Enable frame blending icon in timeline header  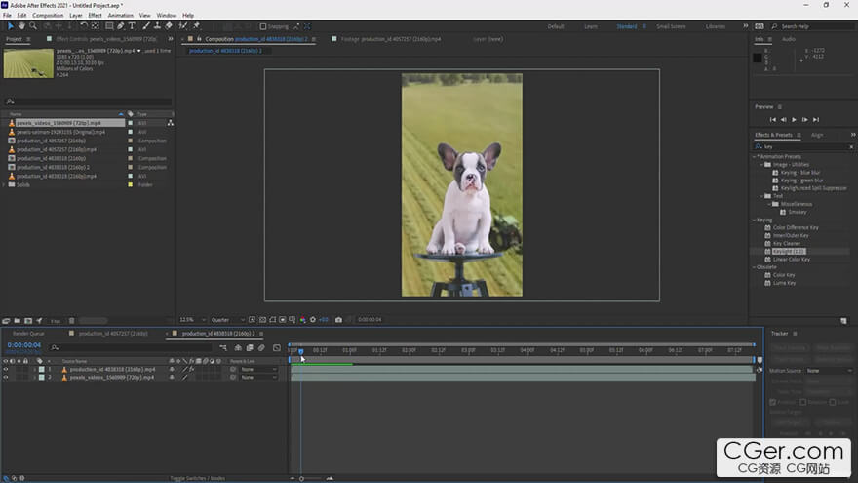pyautogui.click(x=250, y=347)
